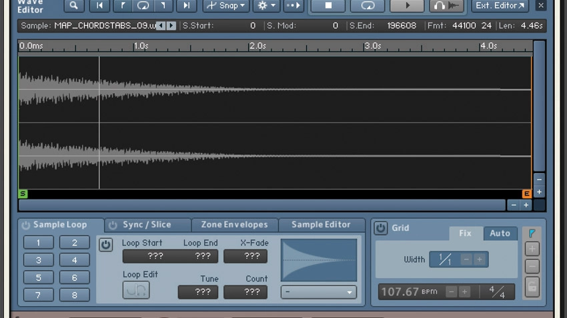Open the gear settings dropdown
Screen dimensions: 567x318
[266, 5]
